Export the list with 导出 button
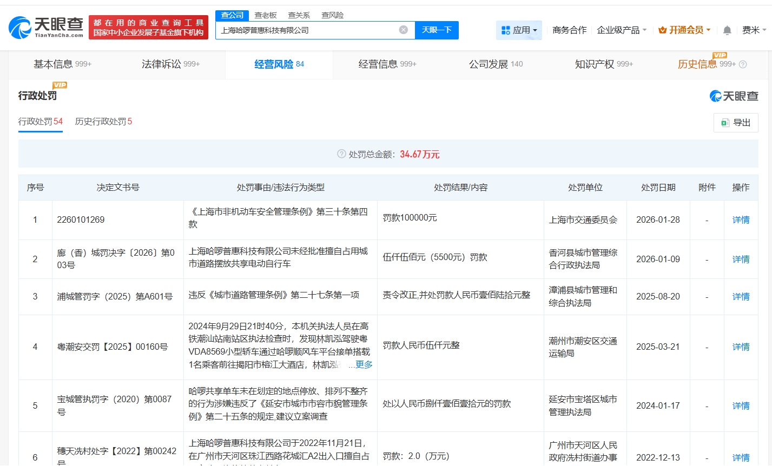This screenshot has height=466, width=772. point(736,123)
